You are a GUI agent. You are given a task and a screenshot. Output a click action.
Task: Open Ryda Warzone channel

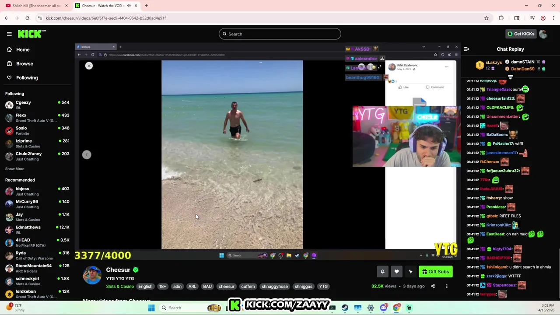click(37, 255)
